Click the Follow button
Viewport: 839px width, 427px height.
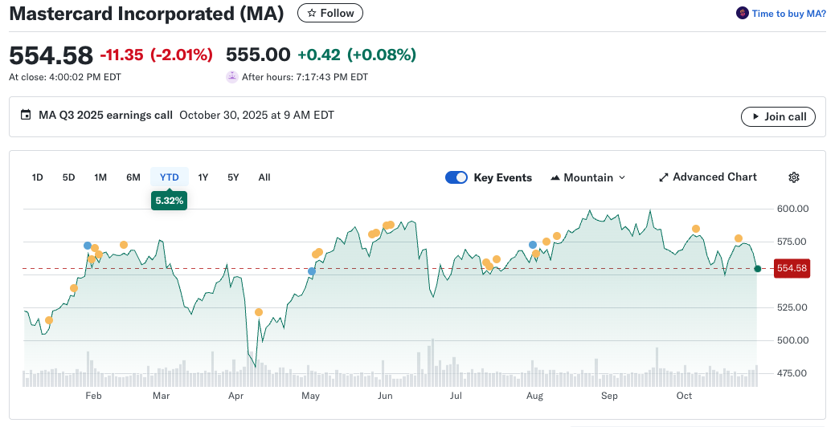coord(330,13)
